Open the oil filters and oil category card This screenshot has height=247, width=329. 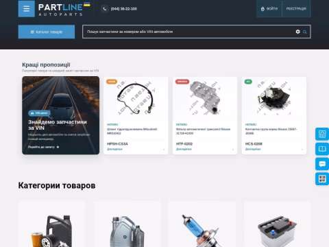(x=52, y=224)
